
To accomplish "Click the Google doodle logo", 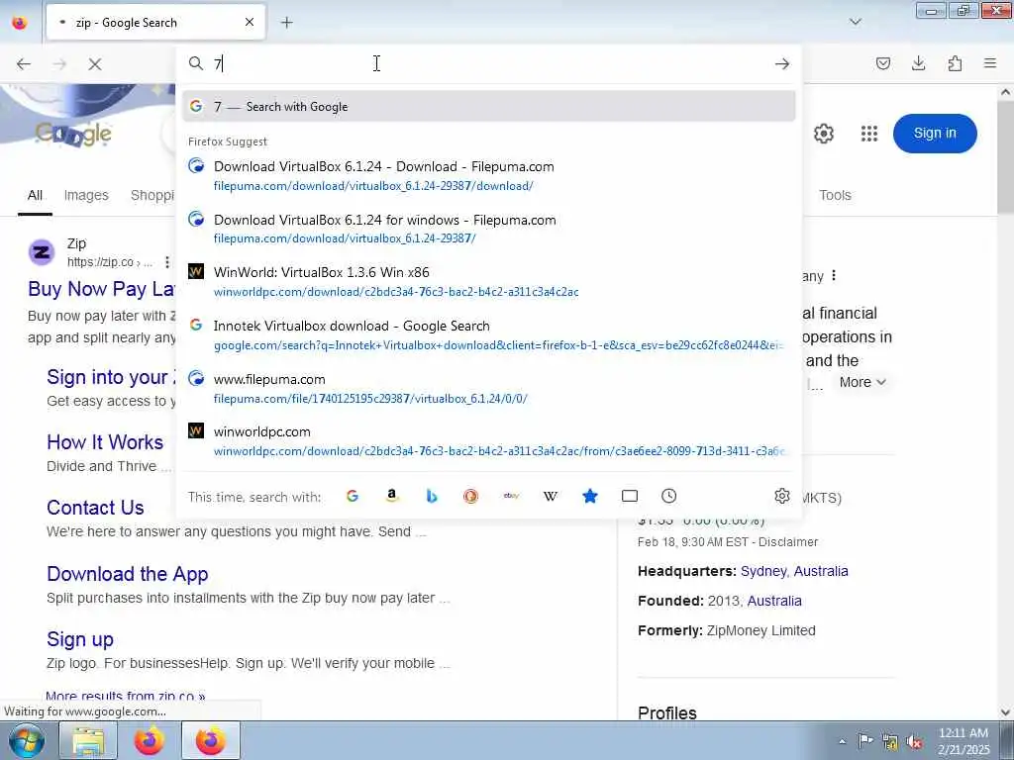I will point(73,134).
